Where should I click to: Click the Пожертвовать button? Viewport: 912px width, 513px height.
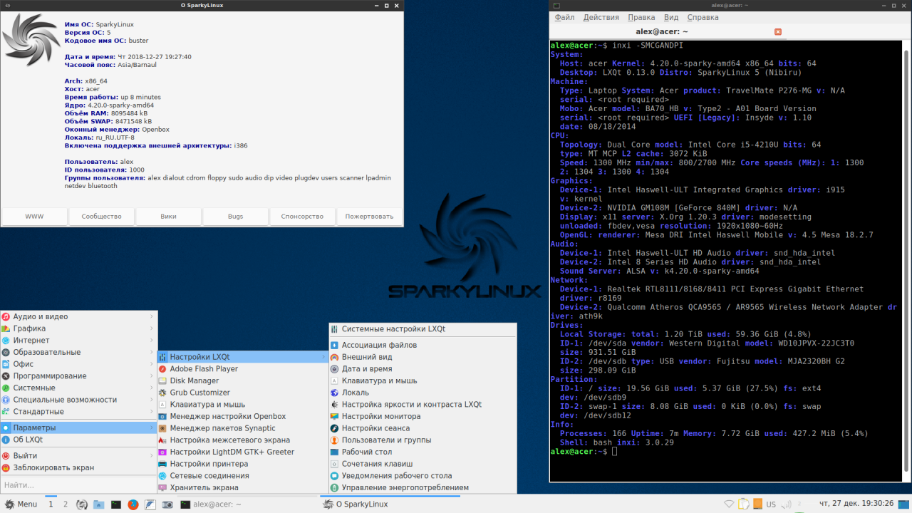click(369, 217)
